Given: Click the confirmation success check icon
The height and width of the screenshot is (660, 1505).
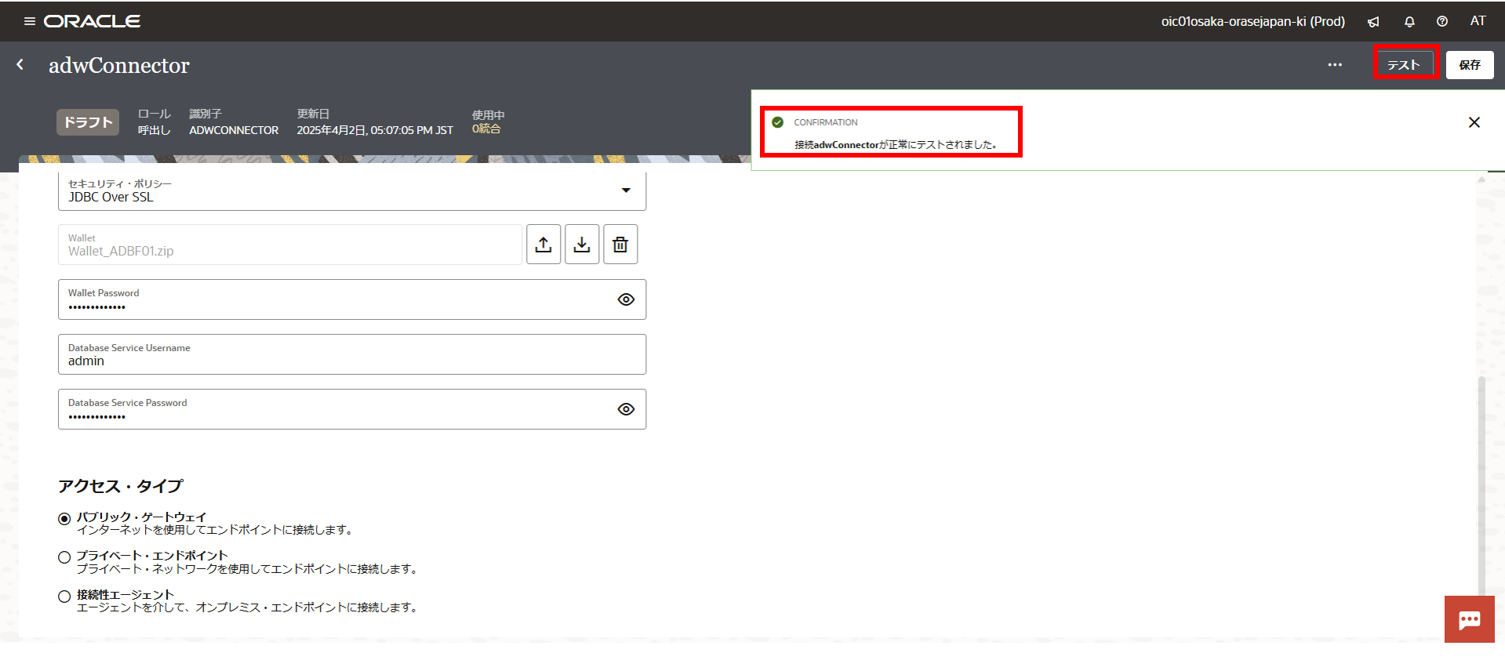Looking at the screenshot, I should point(778,122).
